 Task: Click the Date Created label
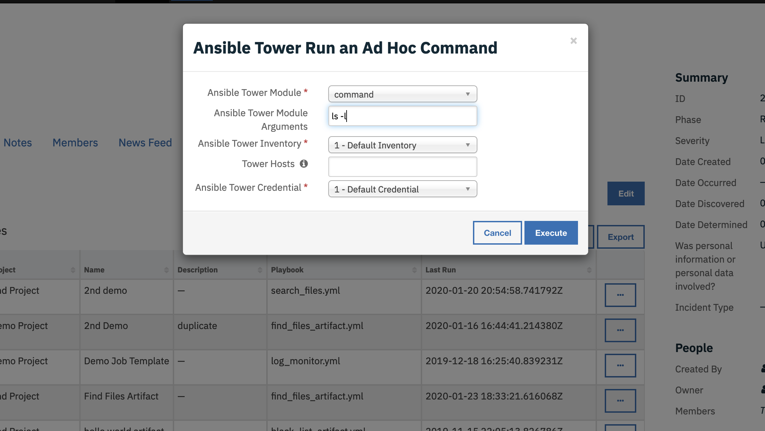[703, 162]
